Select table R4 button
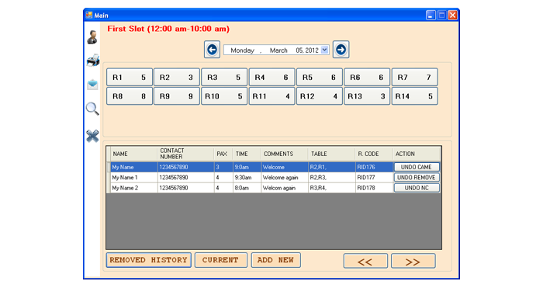543x288 pixels. pos(271,78)
